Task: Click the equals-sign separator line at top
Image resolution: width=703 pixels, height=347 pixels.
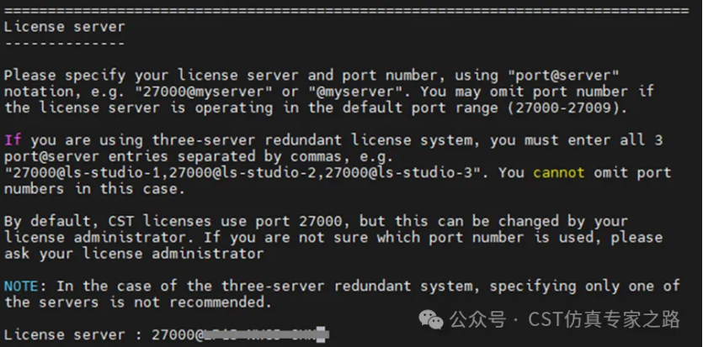Action: point(346,10)
